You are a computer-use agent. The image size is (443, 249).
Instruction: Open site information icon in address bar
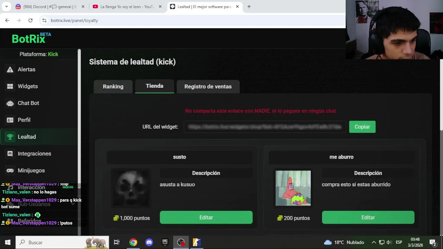[44, 20]
